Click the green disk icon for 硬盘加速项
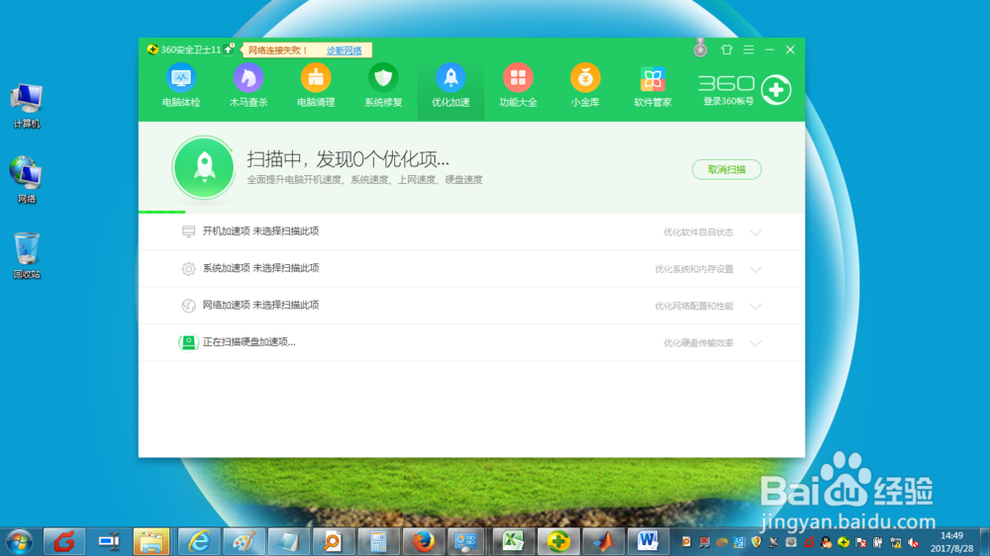This screenshot has height=556, width=990. 188,342
